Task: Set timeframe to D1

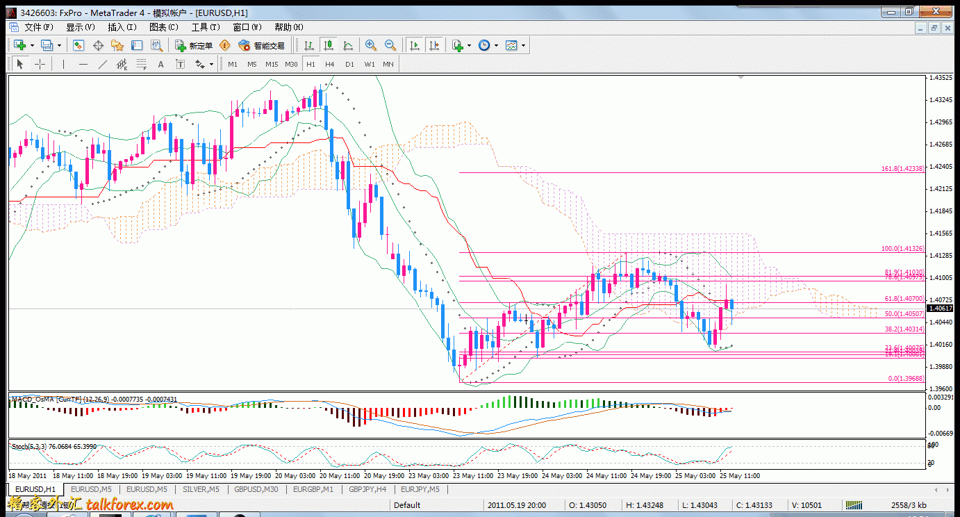Action: pos(349,64)
